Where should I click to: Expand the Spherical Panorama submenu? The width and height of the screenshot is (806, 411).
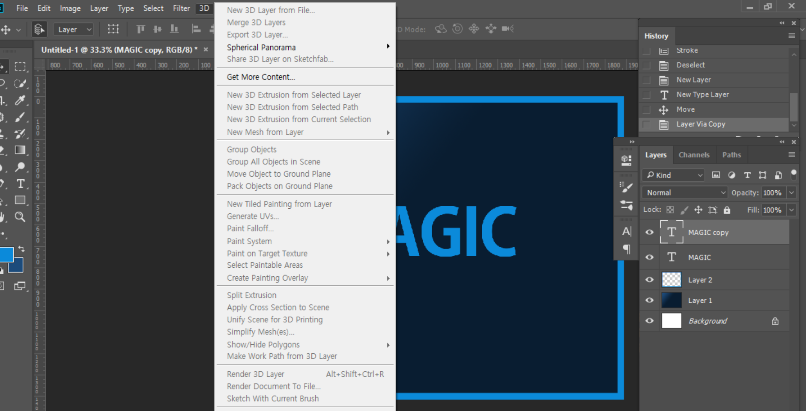tap(305, 47)
